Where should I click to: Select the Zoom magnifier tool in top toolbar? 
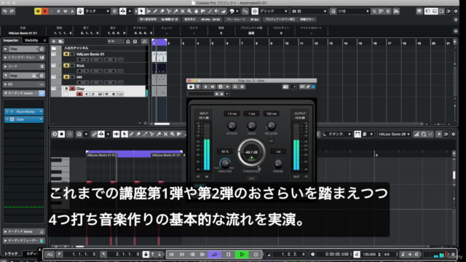tap(189, 12)
